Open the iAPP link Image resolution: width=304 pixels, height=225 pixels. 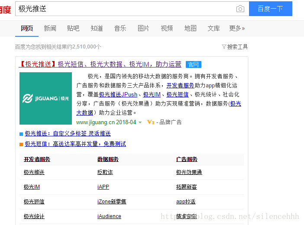(103, 187)
